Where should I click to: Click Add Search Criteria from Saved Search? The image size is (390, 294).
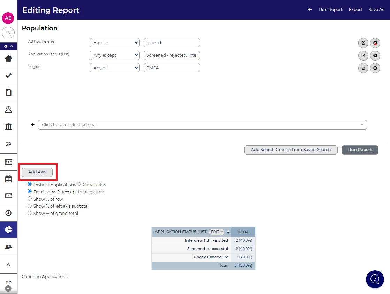tap(291, 150)
